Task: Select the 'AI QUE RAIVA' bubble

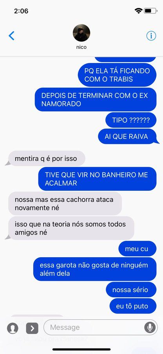Action: point(127,136)
